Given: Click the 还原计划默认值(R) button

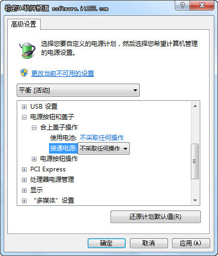Looking at the screenshot, I should (155, 217).
